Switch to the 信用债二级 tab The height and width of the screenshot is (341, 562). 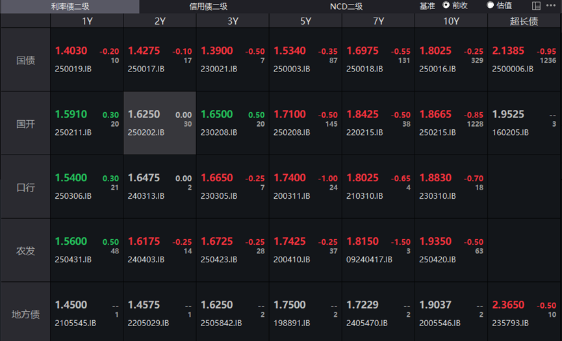coord(208,6)
